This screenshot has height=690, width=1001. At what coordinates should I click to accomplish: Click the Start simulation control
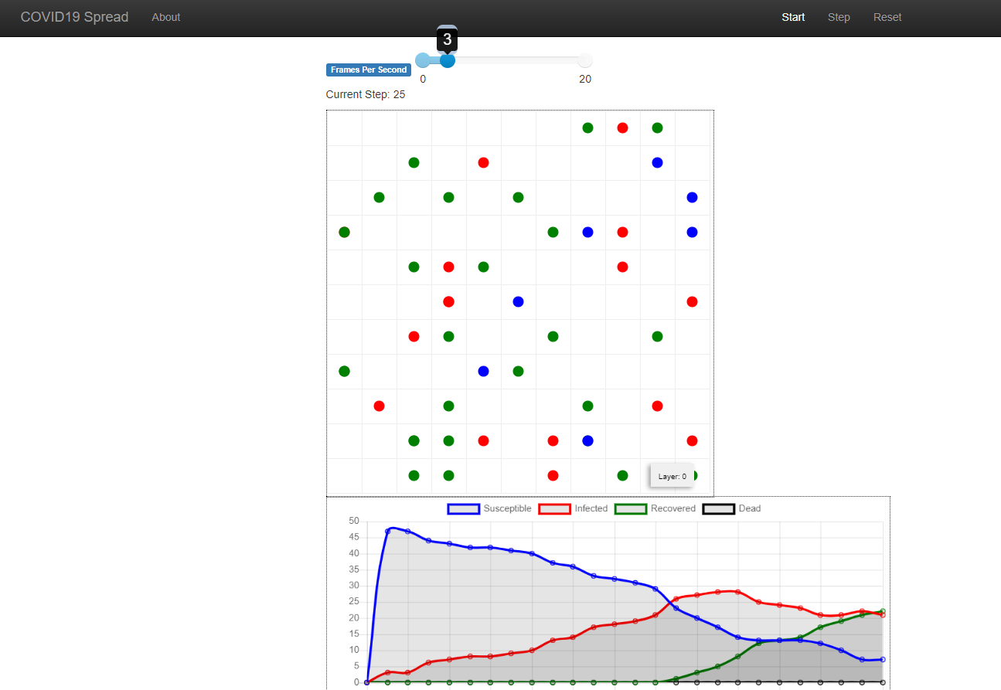[x=793, y=17]
